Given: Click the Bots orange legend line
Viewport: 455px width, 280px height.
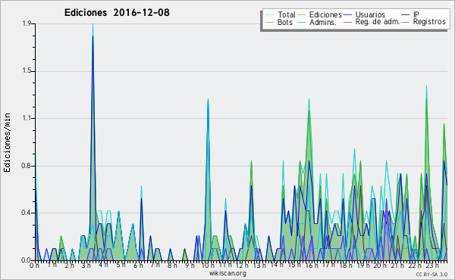Looking at the screenshot, I should click(x=269, y=22).
